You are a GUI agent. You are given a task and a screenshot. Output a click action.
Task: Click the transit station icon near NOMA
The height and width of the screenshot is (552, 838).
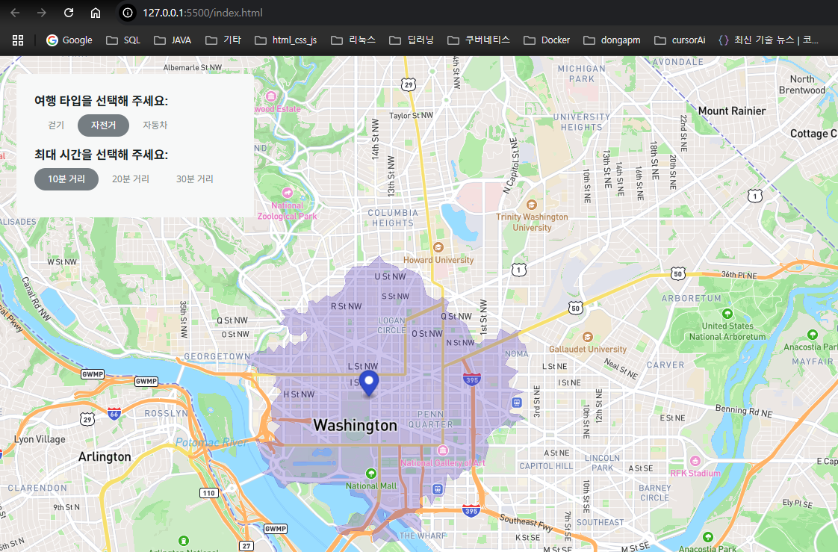(517, 403)
